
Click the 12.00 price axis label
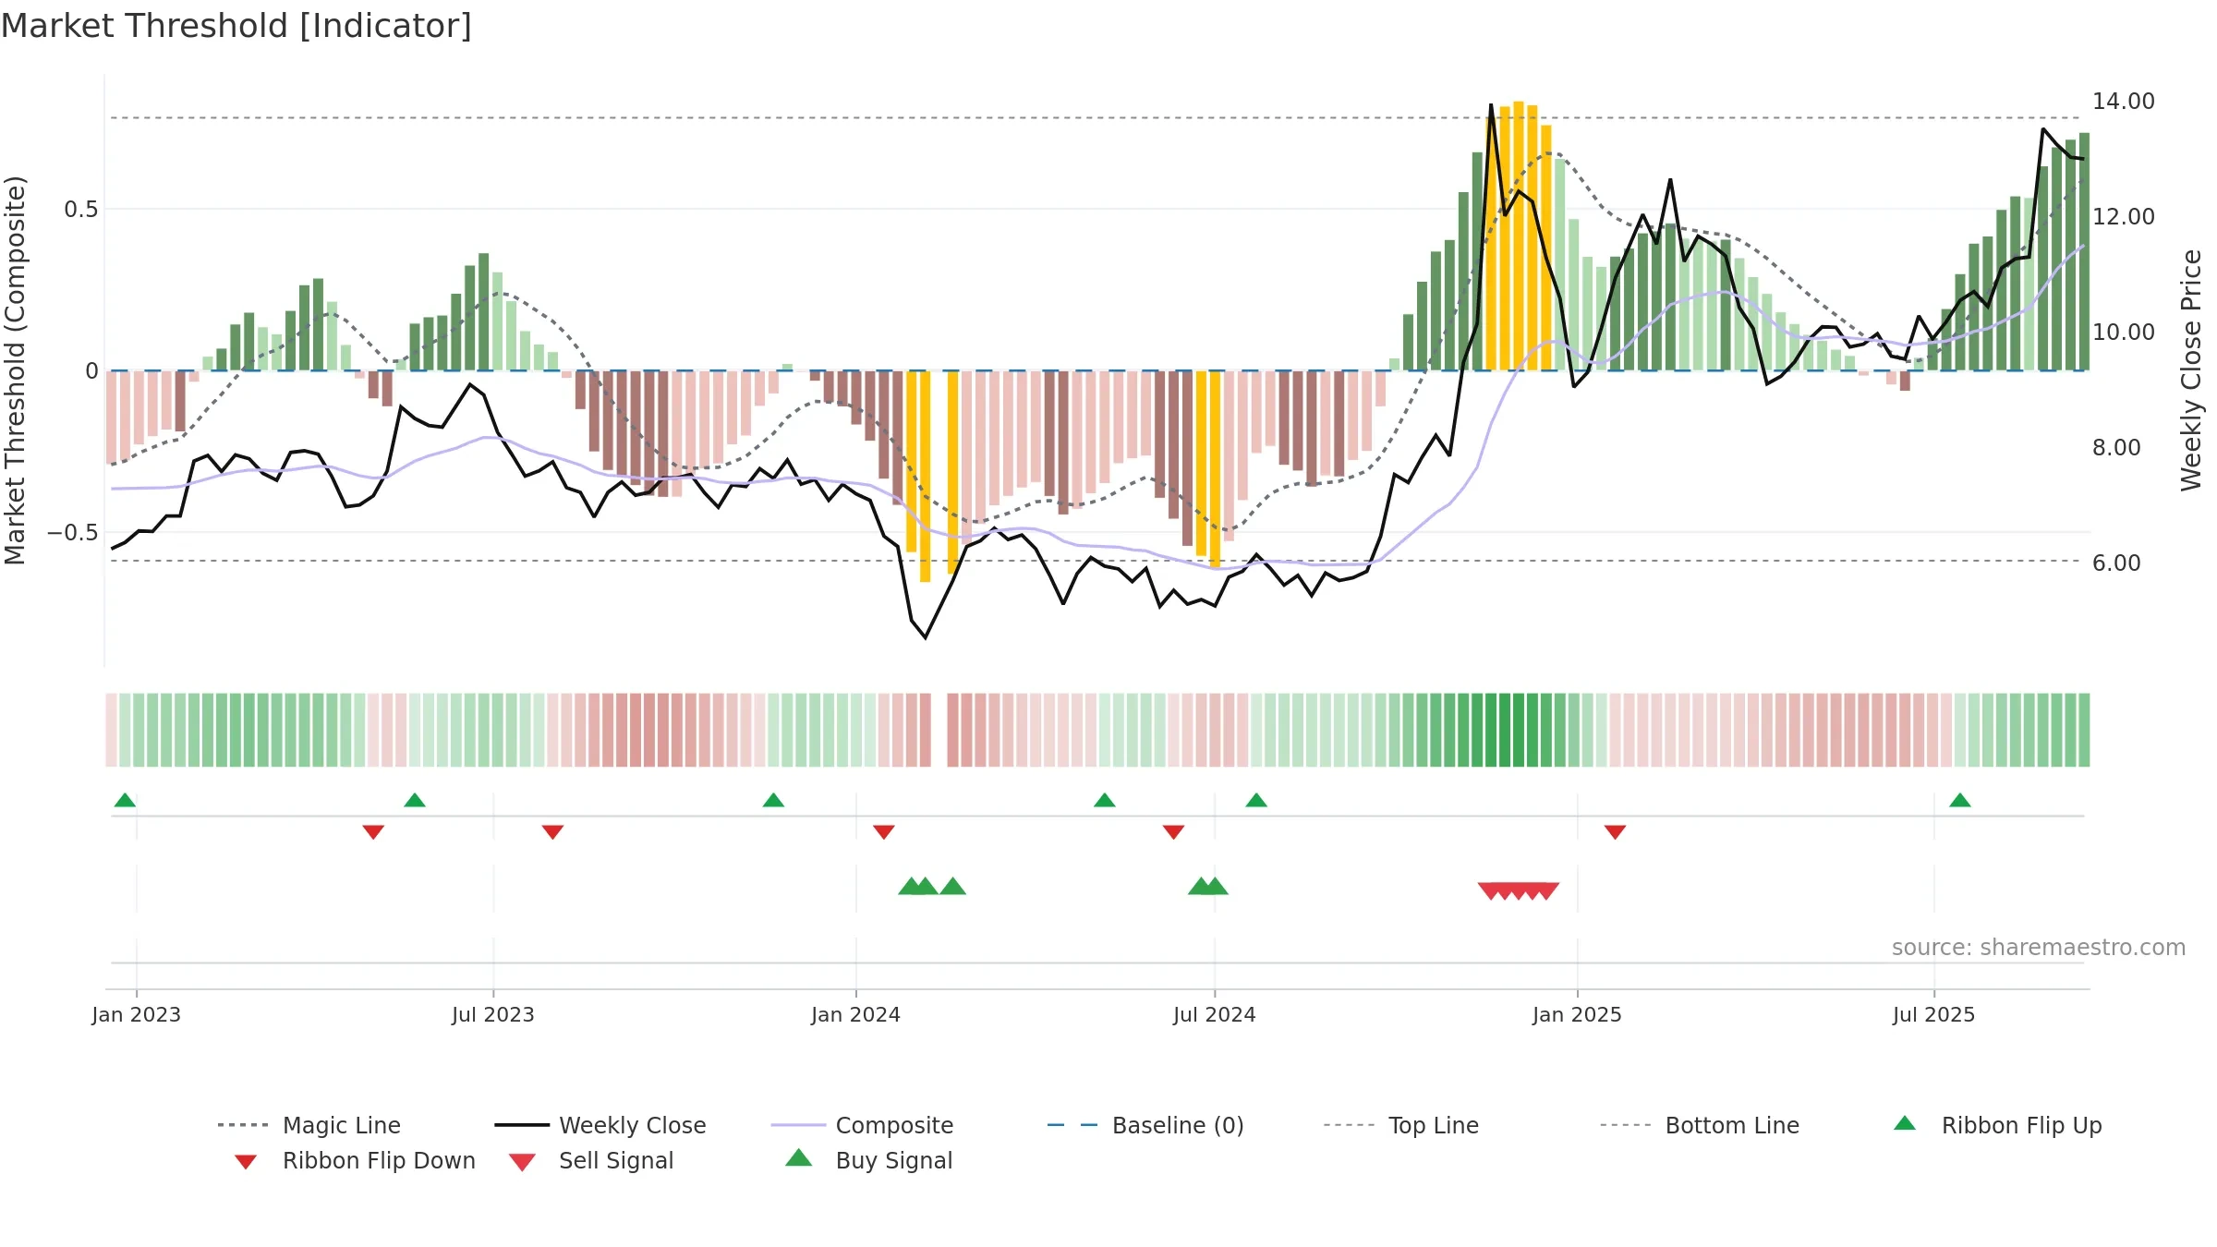[2124, 217]
